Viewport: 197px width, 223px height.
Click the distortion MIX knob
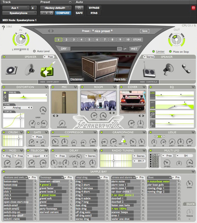point(43,110)
